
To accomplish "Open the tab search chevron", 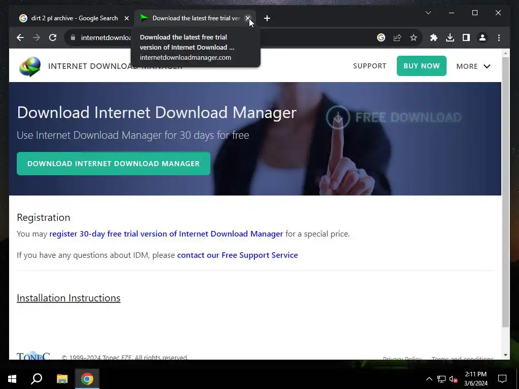I will 428,13.
